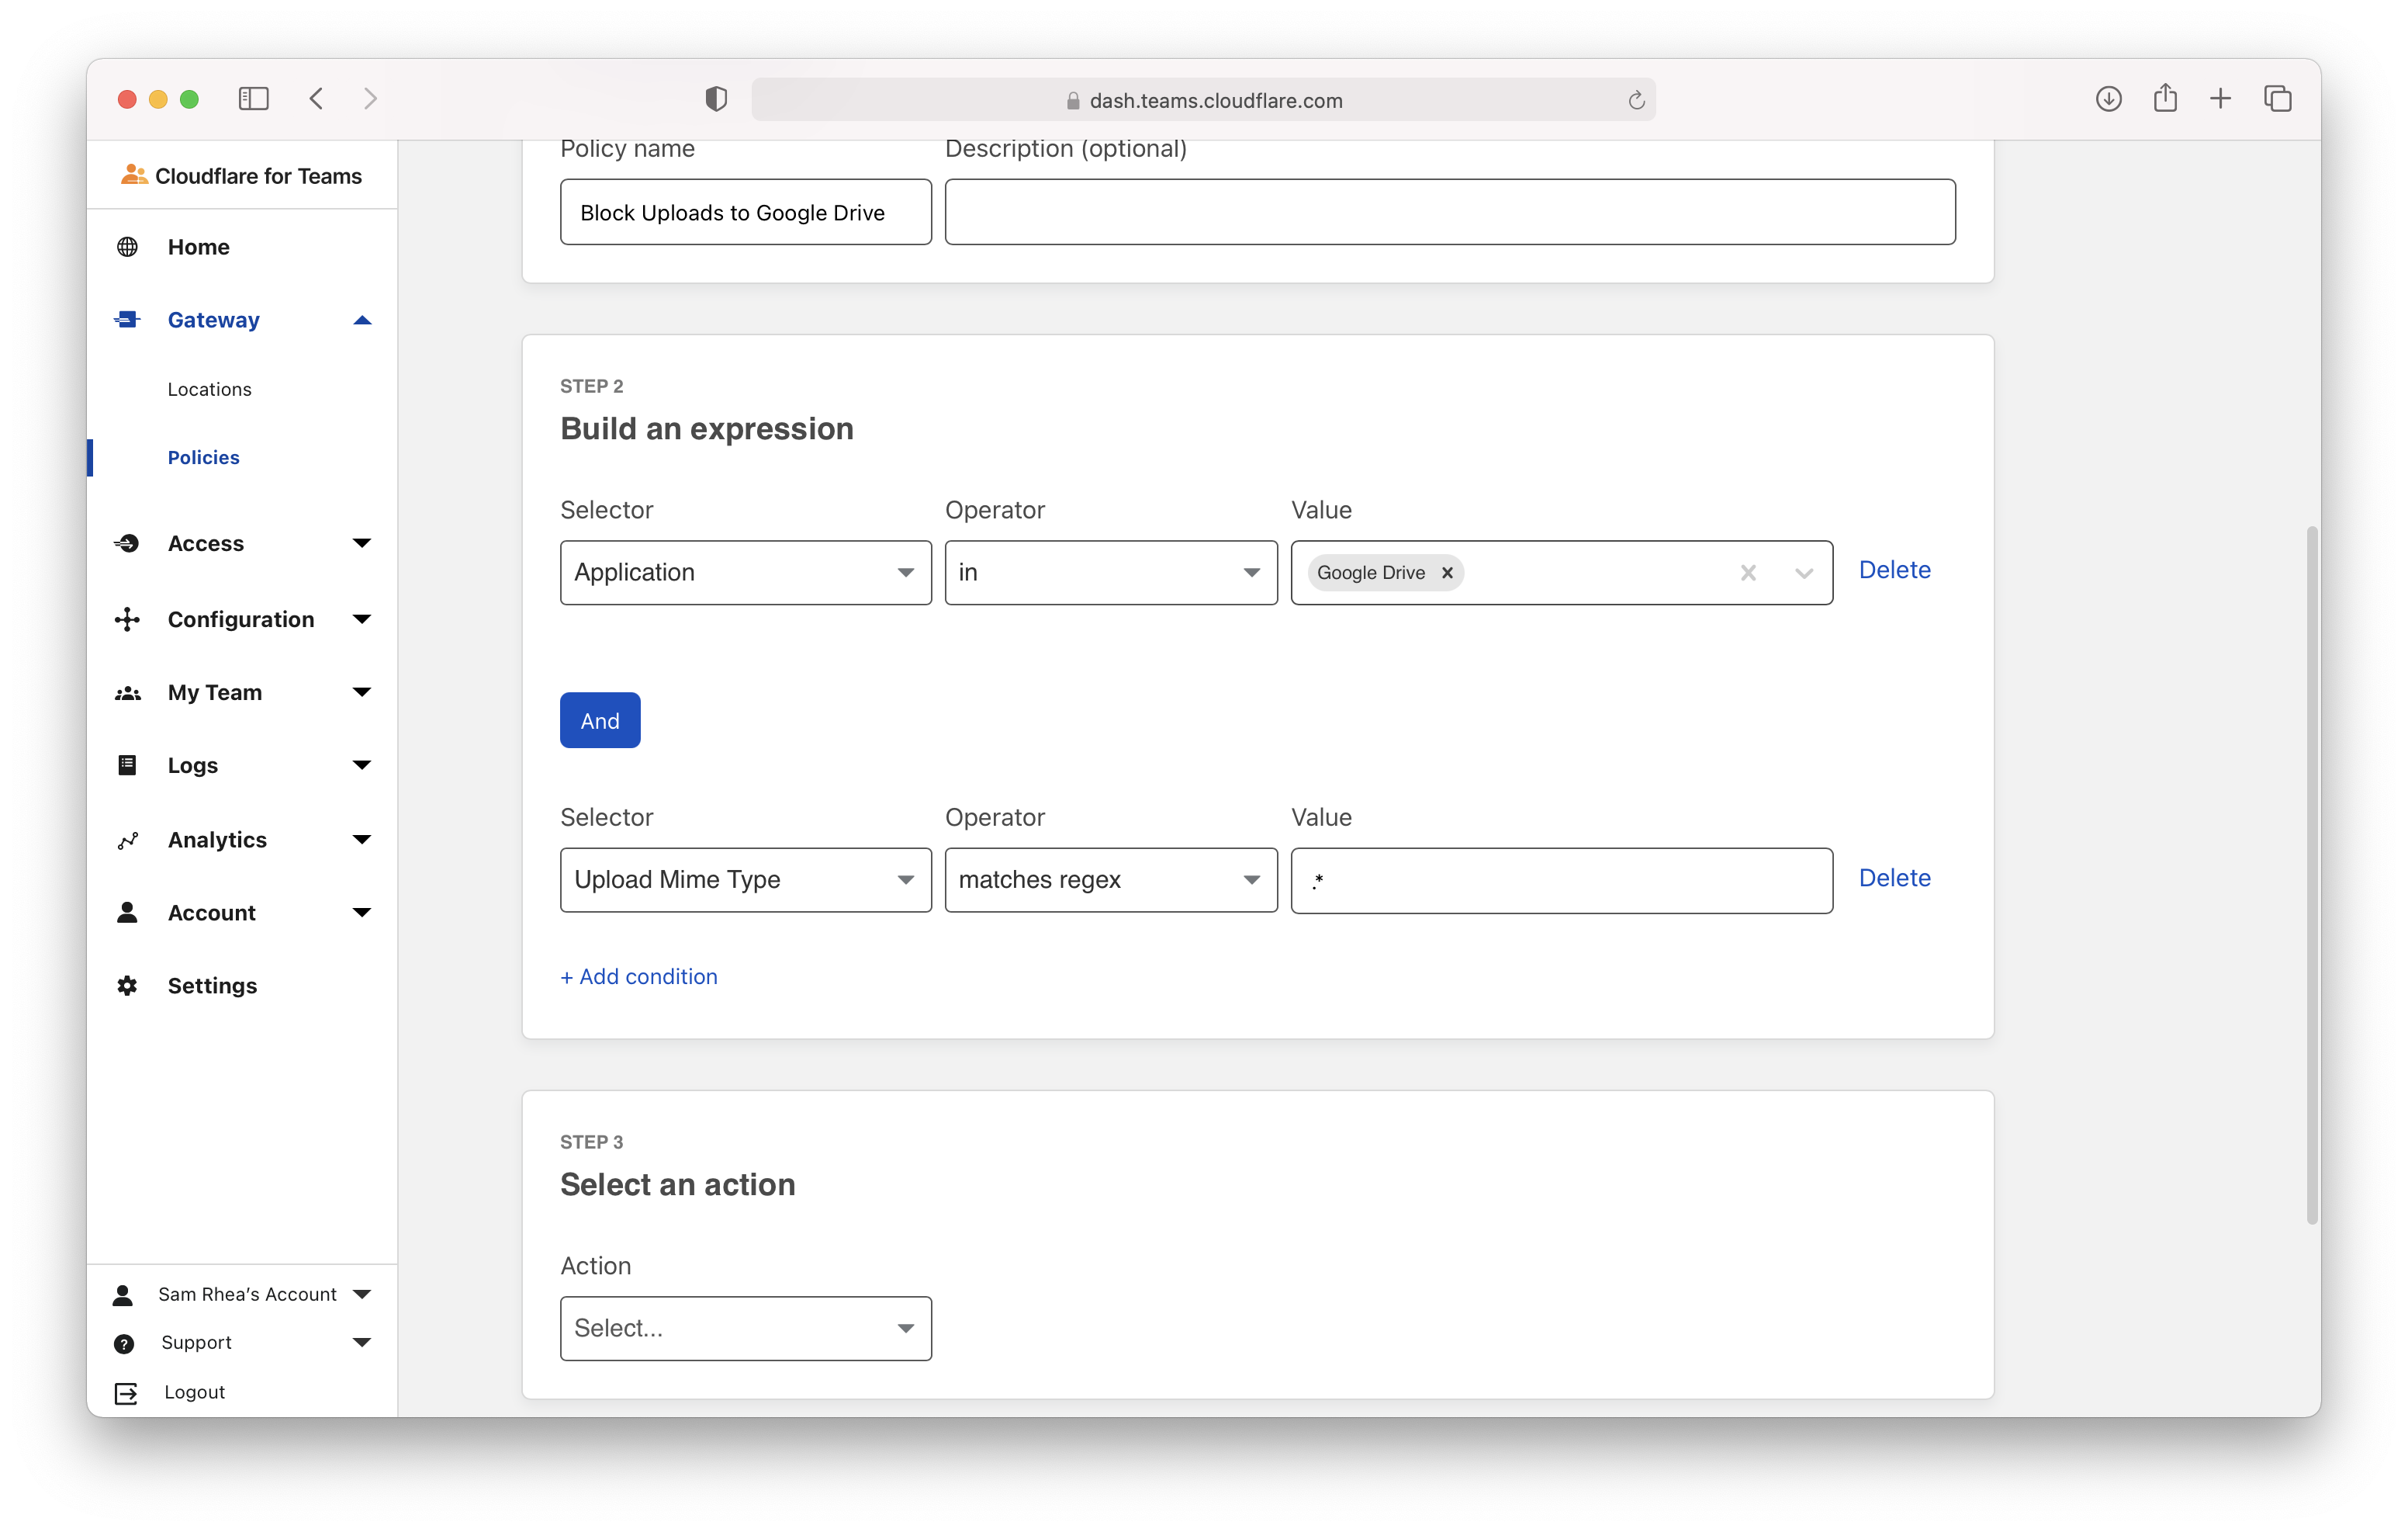
Task: Open the Upload Mime Type selector dropdown
Action: [745, 879]
